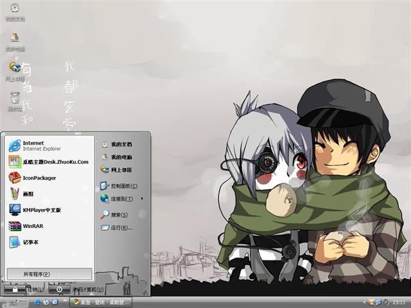
Task: Expand 连接到 submenu arrow
Action: [x=142, y=198]
